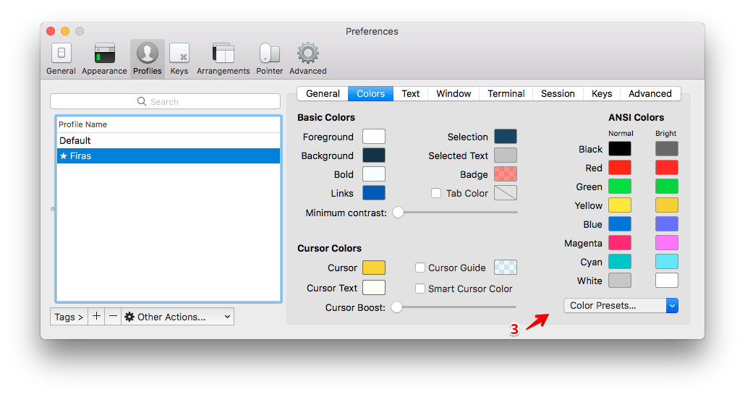The height and width of the screenshot is (397, 745).
Task: Open the Bold color swatch
Action: pos(374,174)
